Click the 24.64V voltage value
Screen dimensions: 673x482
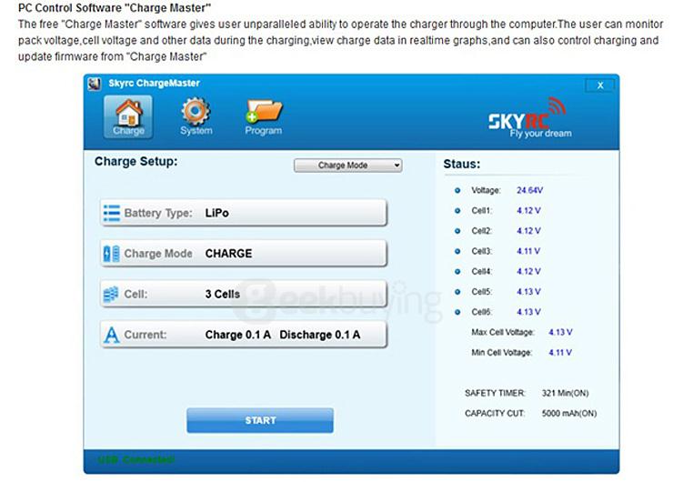click(529, 190)
